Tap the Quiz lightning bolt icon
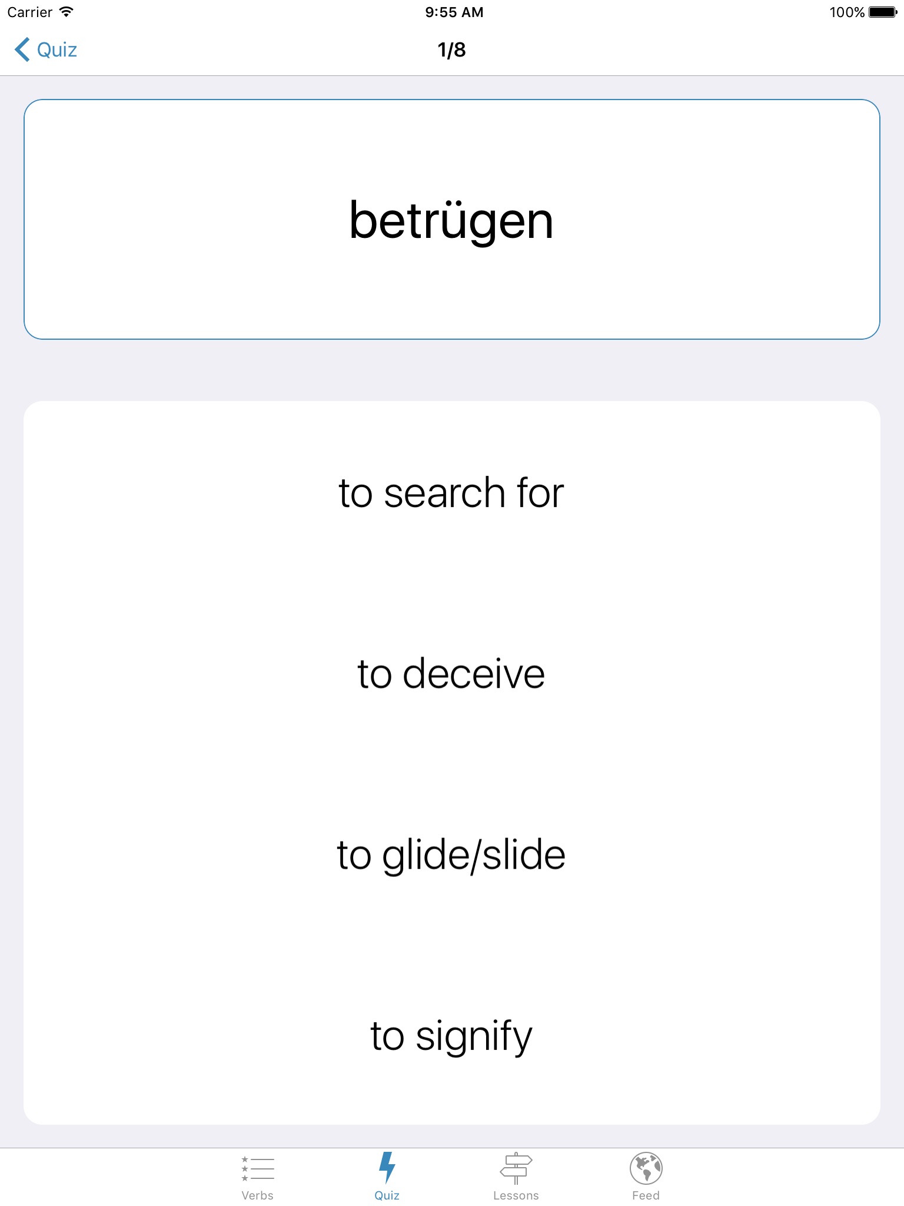 pos(387,1167)
